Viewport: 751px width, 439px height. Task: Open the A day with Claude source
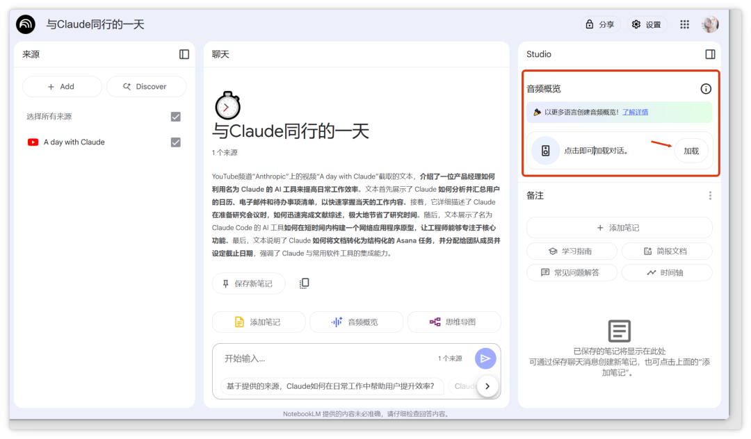click(74, 142)
